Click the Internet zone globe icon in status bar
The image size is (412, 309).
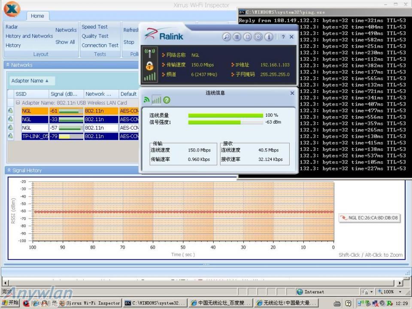300,292
